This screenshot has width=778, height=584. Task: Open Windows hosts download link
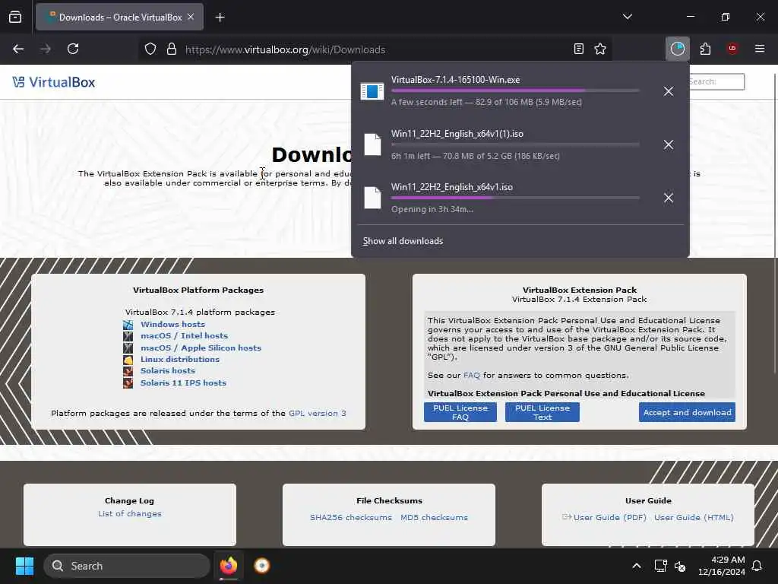(172, 324)
